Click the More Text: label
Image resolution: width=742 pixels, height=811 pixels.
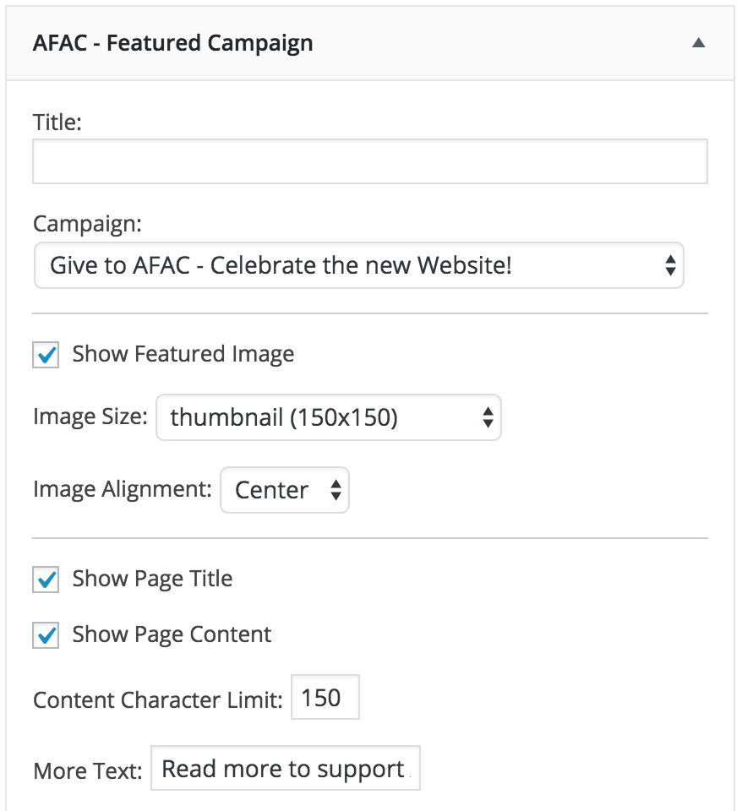pos(88,770)
